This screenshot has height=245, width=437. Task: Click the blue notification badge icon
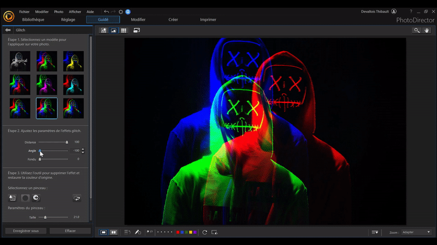coord(128,11)
